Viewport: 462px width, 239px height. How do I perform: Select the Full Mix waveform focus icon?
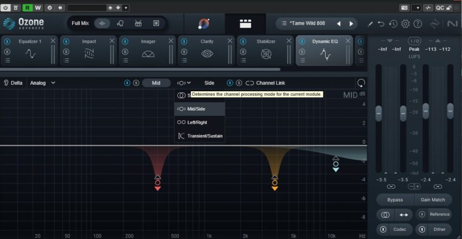pyautogui.click(x=102, y=23)
